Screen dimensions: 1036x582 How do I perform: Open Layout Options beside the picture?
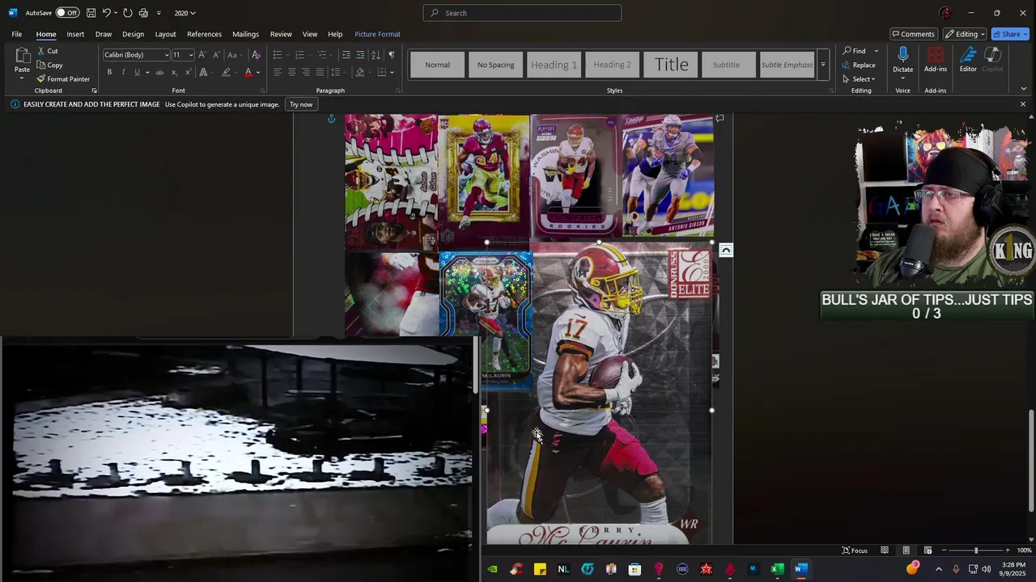tap(726, 251)
